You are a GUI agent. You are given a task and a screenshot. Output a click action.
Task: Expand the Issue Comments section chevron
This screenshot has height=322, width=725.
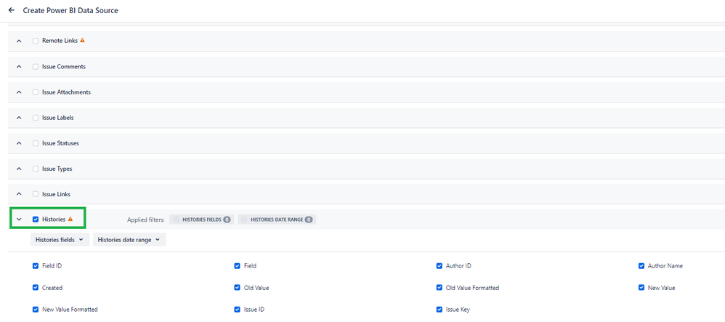pyautogui.click(x=19, y=67)
